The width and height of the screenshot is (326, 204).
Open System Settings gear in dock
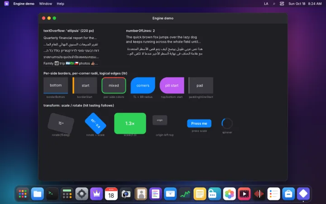click(81, 194)
